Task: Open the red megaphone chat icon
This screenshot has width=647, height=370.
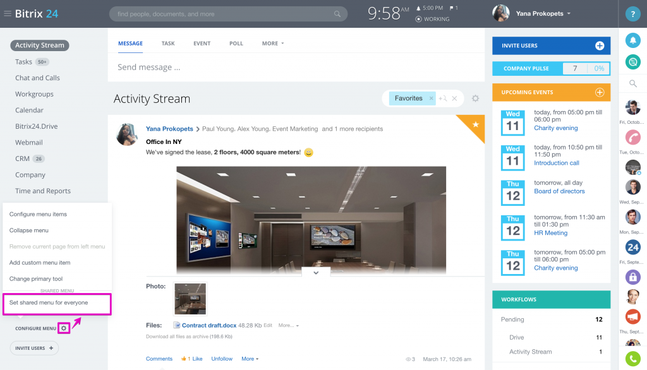Action: pyautogui.click(x=632, y=317)
